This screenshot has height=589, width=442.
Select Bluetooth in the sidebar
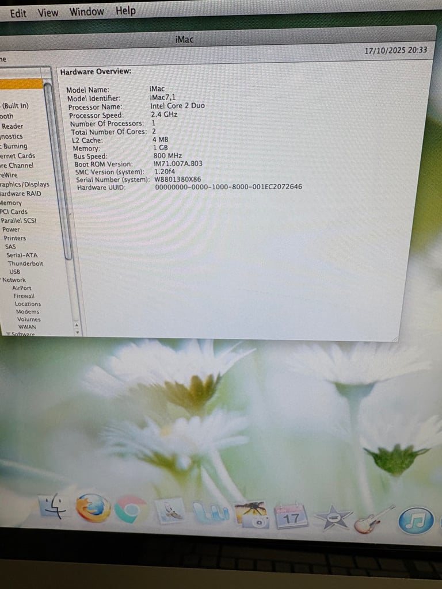pyautogui.click(x=7, y=116)
